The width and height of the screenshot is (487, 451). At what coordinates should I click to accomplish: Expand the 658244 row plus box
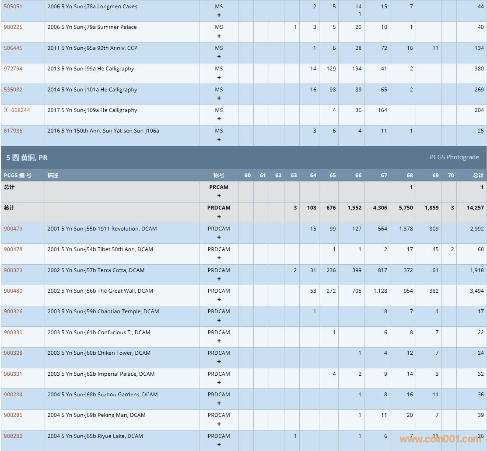pos(6,110)
